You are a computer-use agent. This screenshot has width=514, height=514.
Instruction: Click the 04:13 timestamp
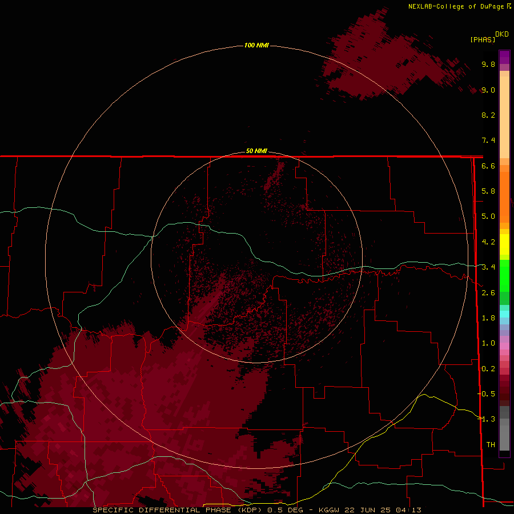pos(408,510)
